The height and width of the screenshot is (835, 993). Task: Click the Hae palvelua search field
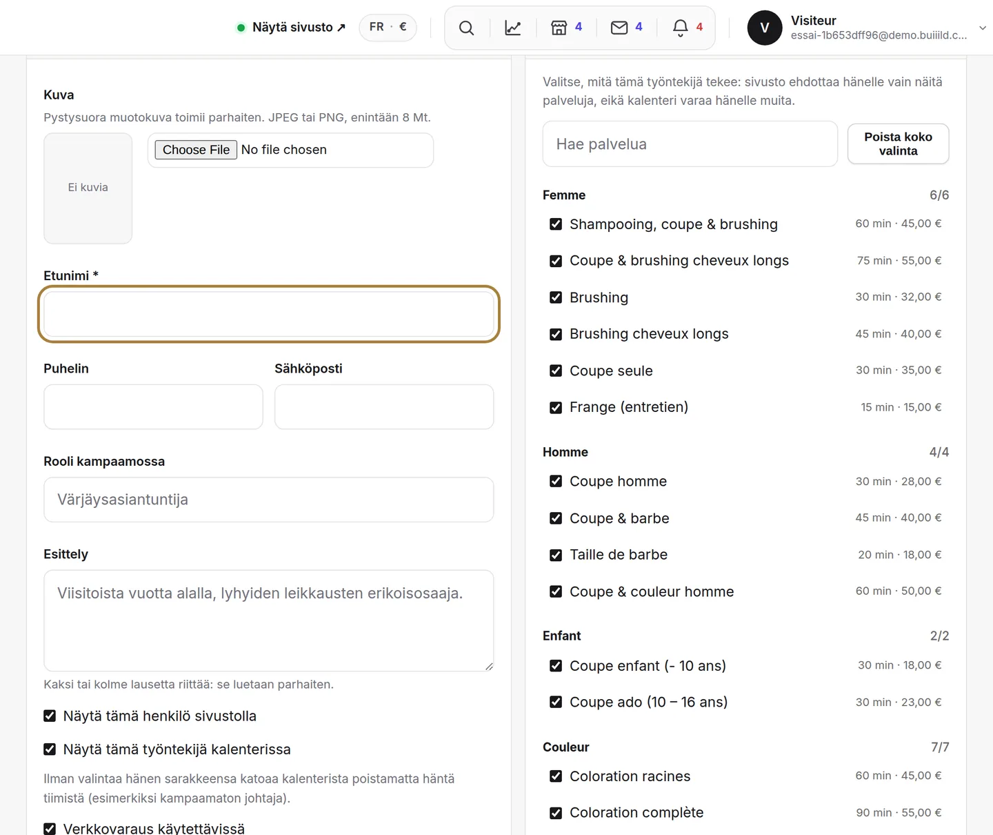[x=690, y=144]
